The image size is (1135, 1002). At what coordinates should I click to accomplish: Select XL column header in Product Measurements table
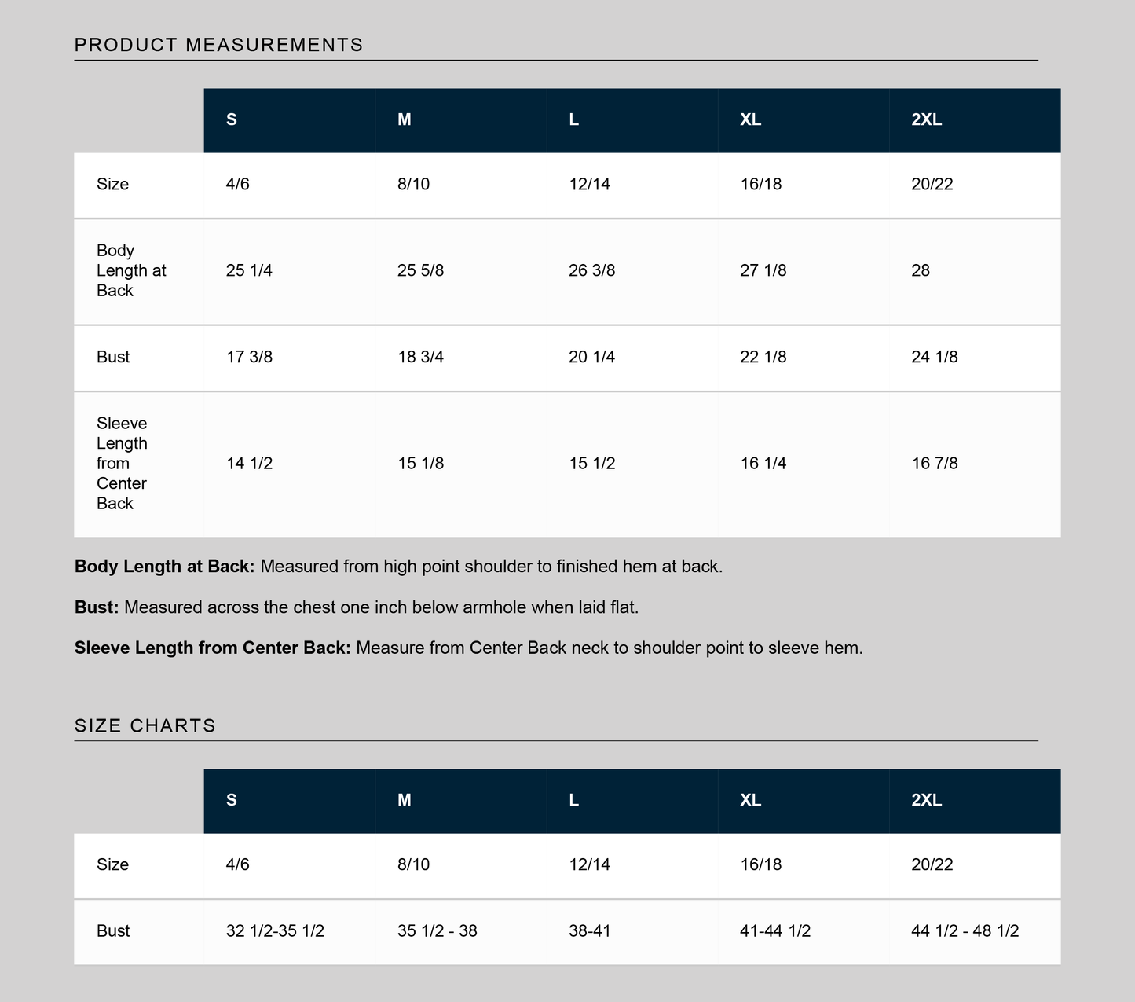[x=750, y=119]
